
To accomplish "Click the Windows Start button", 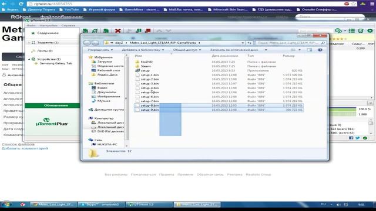I will coord(6,205).
